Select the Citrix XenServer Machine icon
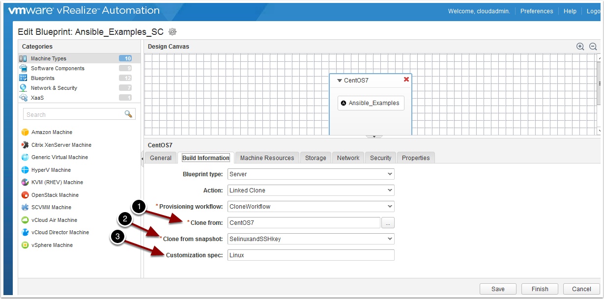 pos(25,145)
